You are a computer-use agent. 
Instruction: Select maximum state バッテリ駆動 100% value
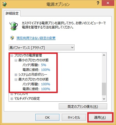click(46, 84)
